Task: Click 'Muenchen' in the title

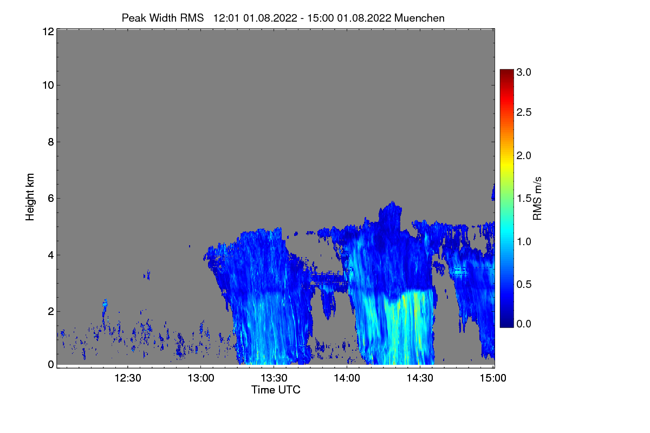Action: 420,18
